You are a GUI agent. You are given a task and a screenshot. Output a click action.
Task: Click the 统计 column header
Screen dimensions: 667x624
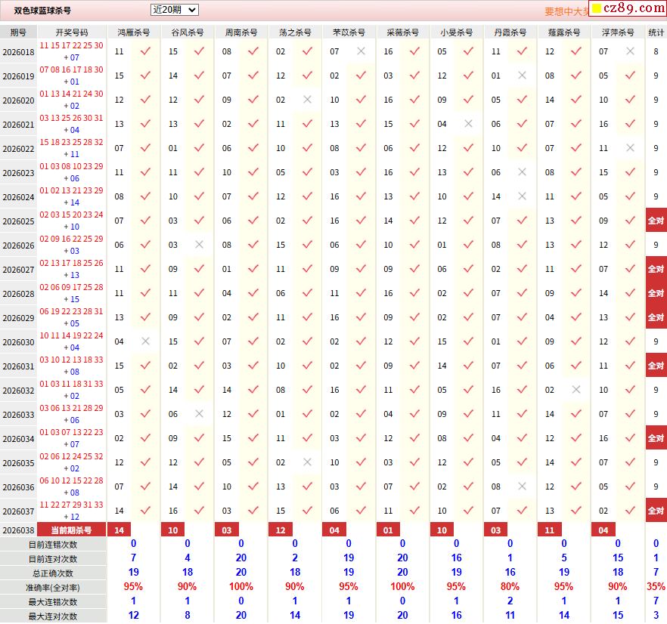coord(656,32)
